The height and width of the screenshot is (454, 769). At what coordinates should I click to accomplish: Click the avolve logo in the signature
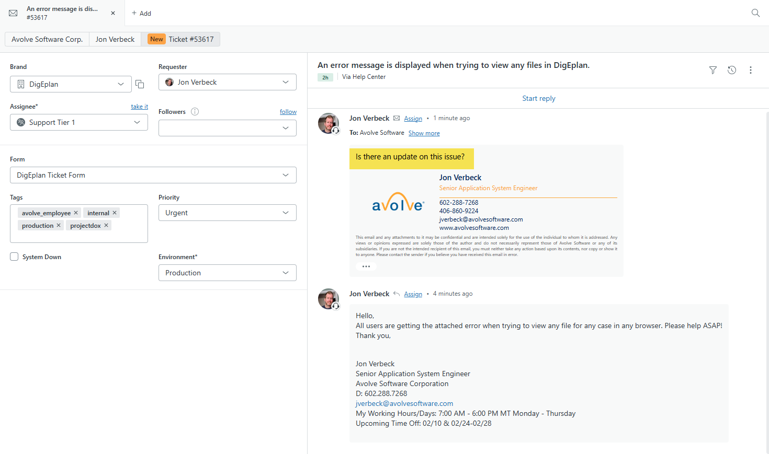point(398,202)
